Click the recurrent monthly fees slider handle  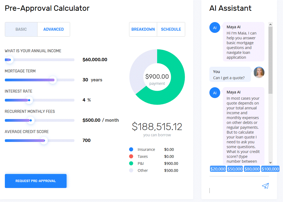(x=31, y=120)
